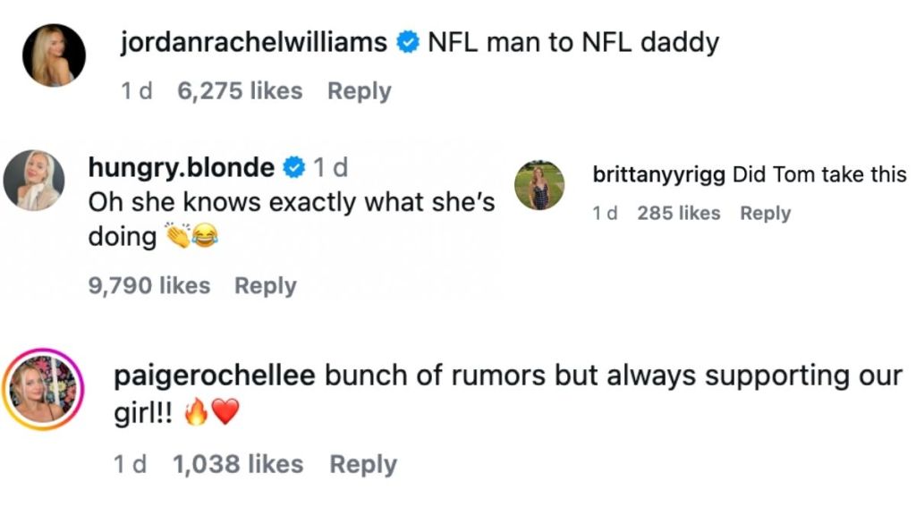Reply to paigerochellee's comment
This screenshot has height=515, width=916.
362,465
